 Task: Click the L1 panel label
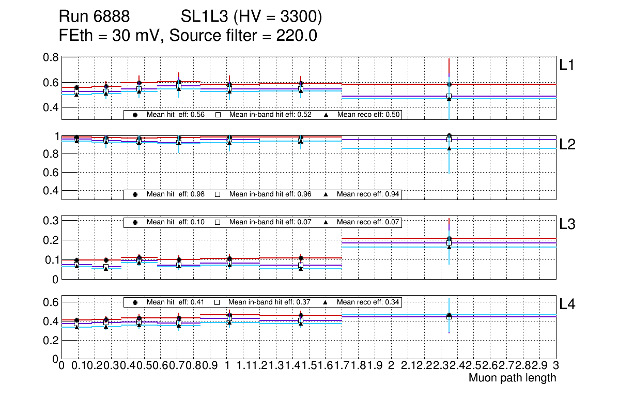(x=567, y=65)
